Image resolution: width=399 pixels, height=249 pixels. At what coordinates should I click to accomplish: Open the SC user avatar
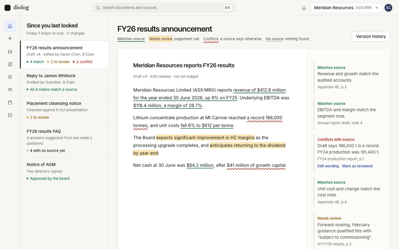pyautogui.click(x=388, y=7)
